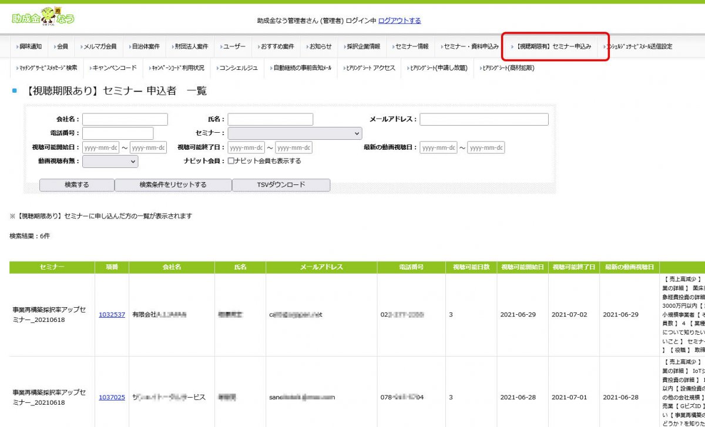Screen dimensions: 705x427
Task: Focus the 会社名 input field
Action: coord(125,119)
